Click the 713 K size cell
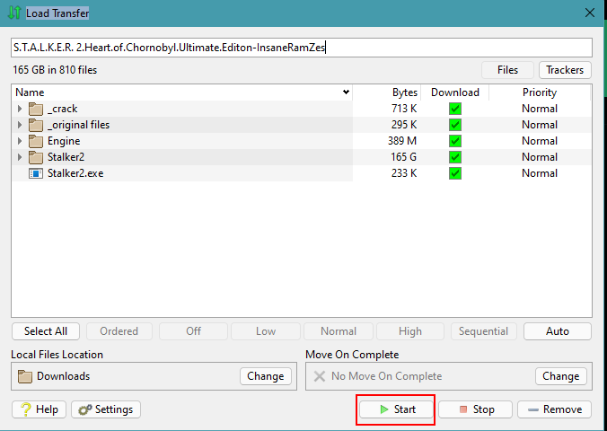The width and height of the screenshot is (607, 431). pos(404,109)
